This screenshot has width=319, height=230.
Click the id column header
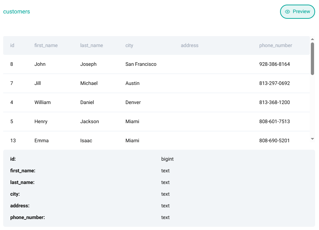12,45
